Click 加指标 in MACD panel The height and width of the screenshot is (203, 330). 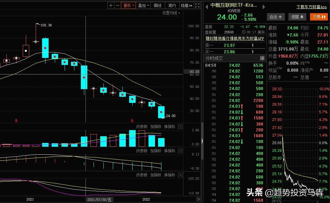[156, 151]
